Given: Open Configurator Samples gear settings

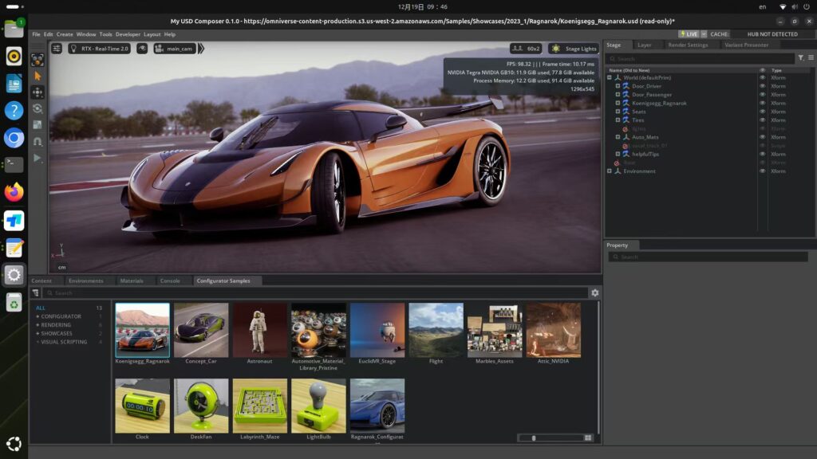Looking at the screenshot, I should [x=594, y=293].
